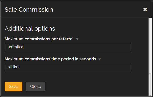The height and width of the screenshot is (97, 153).
Task: Dismiss the dialog using the top-right X
Action: [145, 9]
